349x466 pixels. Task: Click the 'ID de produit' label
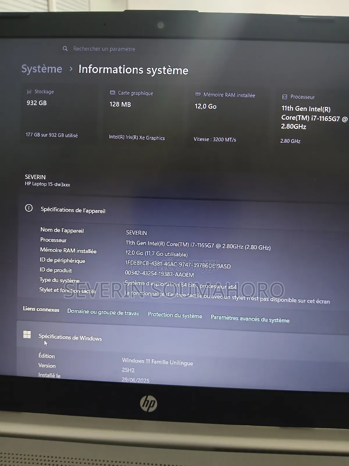coord(56,270)
